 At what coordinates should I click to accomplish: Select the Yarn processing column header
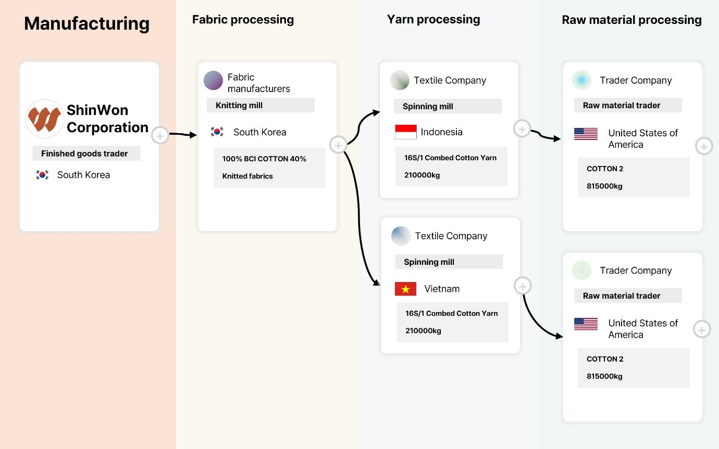[433, 20]
